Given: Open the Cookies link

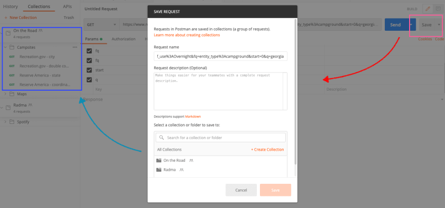Looking at the screenshot, I should (425, 39).
